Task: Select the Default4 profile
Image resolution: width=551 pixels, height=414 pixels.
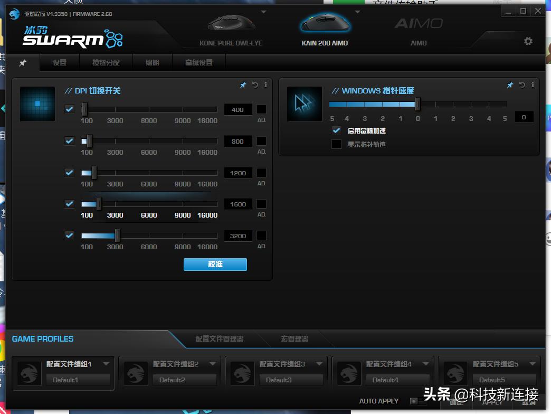Action: click(398, 380)
